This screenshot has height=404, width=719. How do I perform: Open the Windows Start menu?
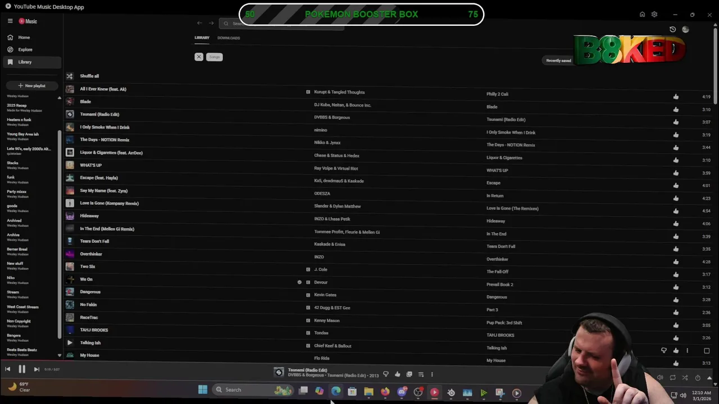[203, 389]
